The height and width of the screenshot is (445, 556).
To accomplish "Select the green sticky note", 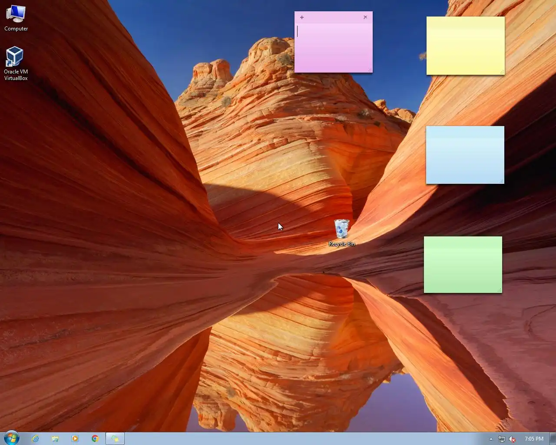I will 463,265.
